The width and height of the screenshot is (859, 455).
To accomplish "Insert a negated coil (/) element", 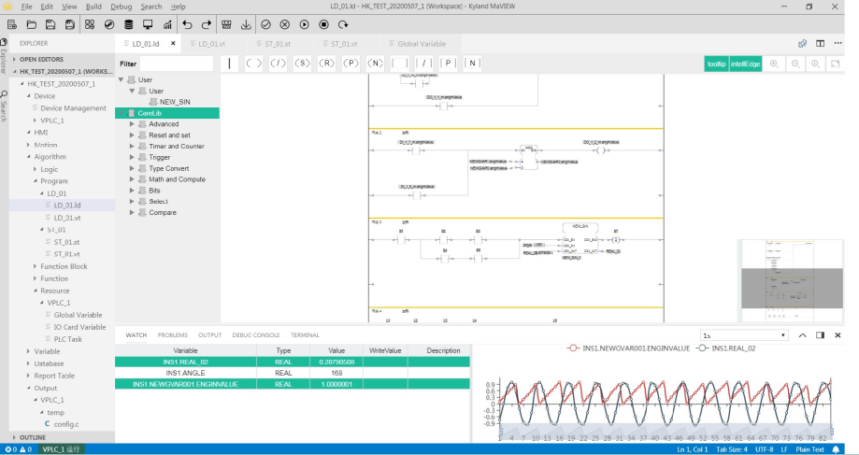I will click(278, 64).
